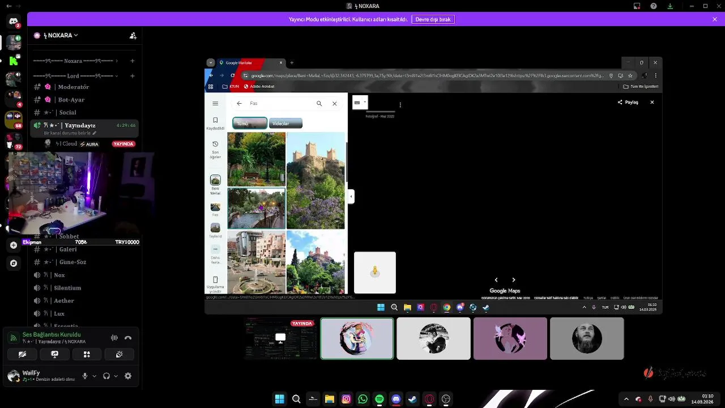Open the green K server icon

pos(14,60)
